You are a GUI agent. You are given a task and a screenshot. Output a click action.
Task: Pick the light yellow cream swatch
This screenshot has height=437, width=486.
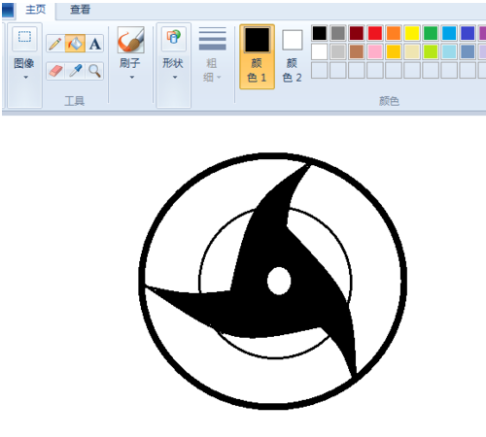[x=412, y=51]
